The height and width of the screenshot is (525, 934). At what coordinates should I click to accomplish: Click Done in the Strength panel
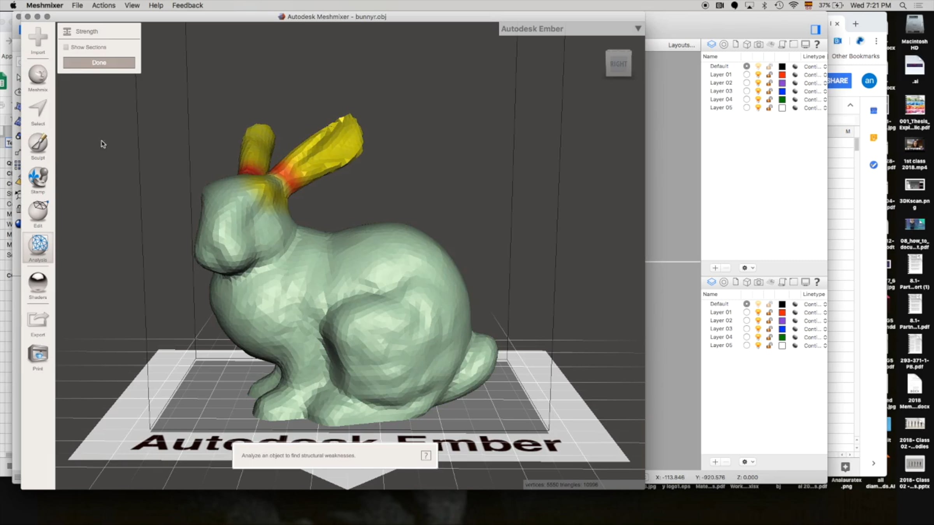coord(99,62)
